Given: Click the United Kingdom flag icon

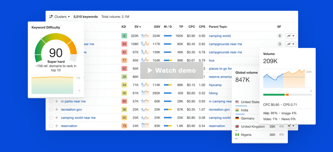Looking at the screenshot, I should point(237,127).
